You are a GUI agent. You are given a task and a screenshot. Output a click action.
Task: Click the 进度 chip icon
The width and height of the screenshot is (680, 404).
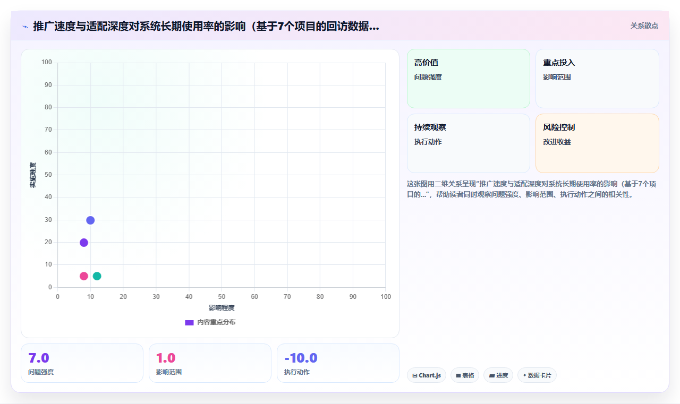coord(492,375)
